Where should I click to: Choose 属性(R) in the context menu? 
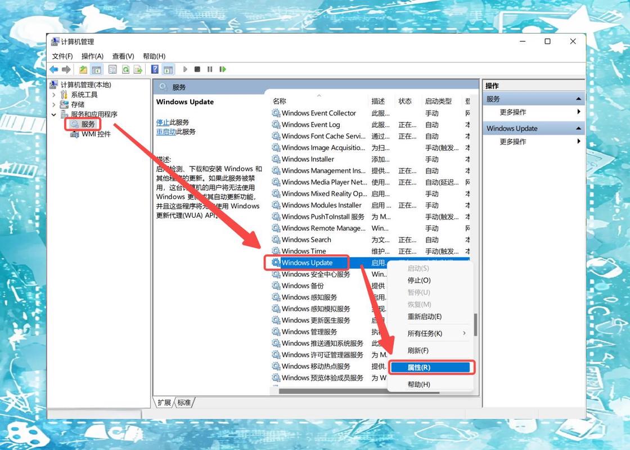pyautogui.click(x=430, y=367)
